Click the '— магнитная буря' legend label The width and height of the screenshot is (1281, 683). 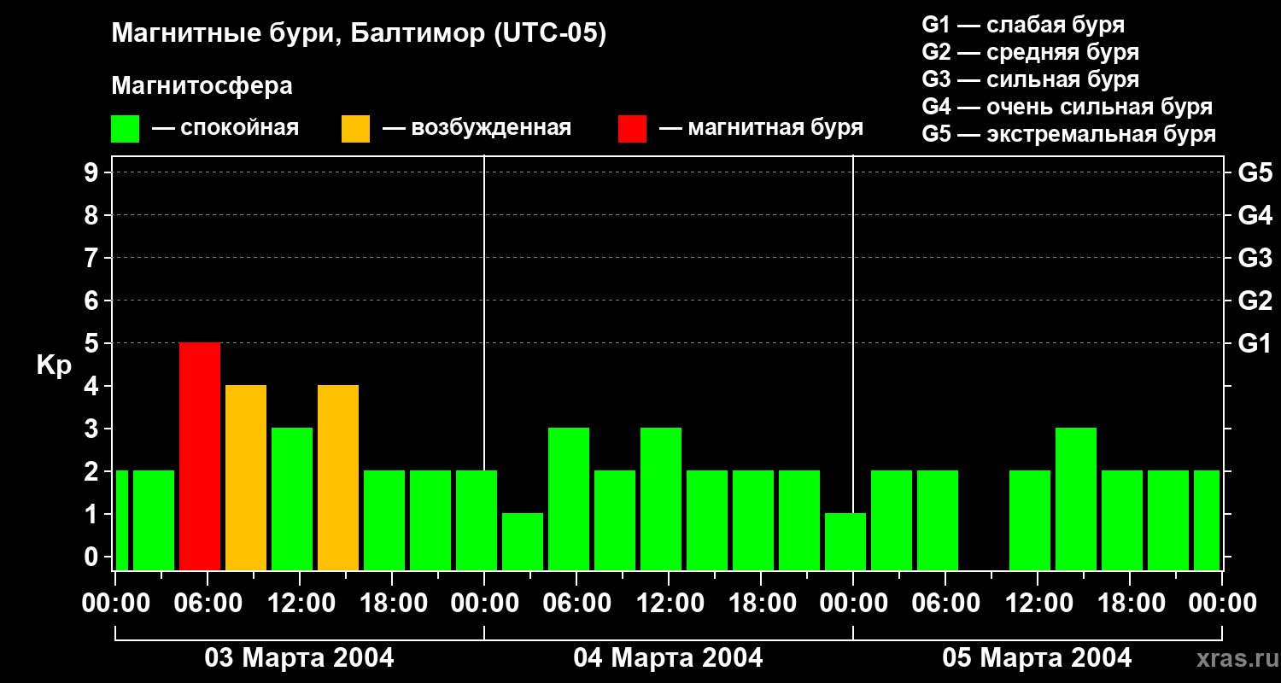point(762,128)
